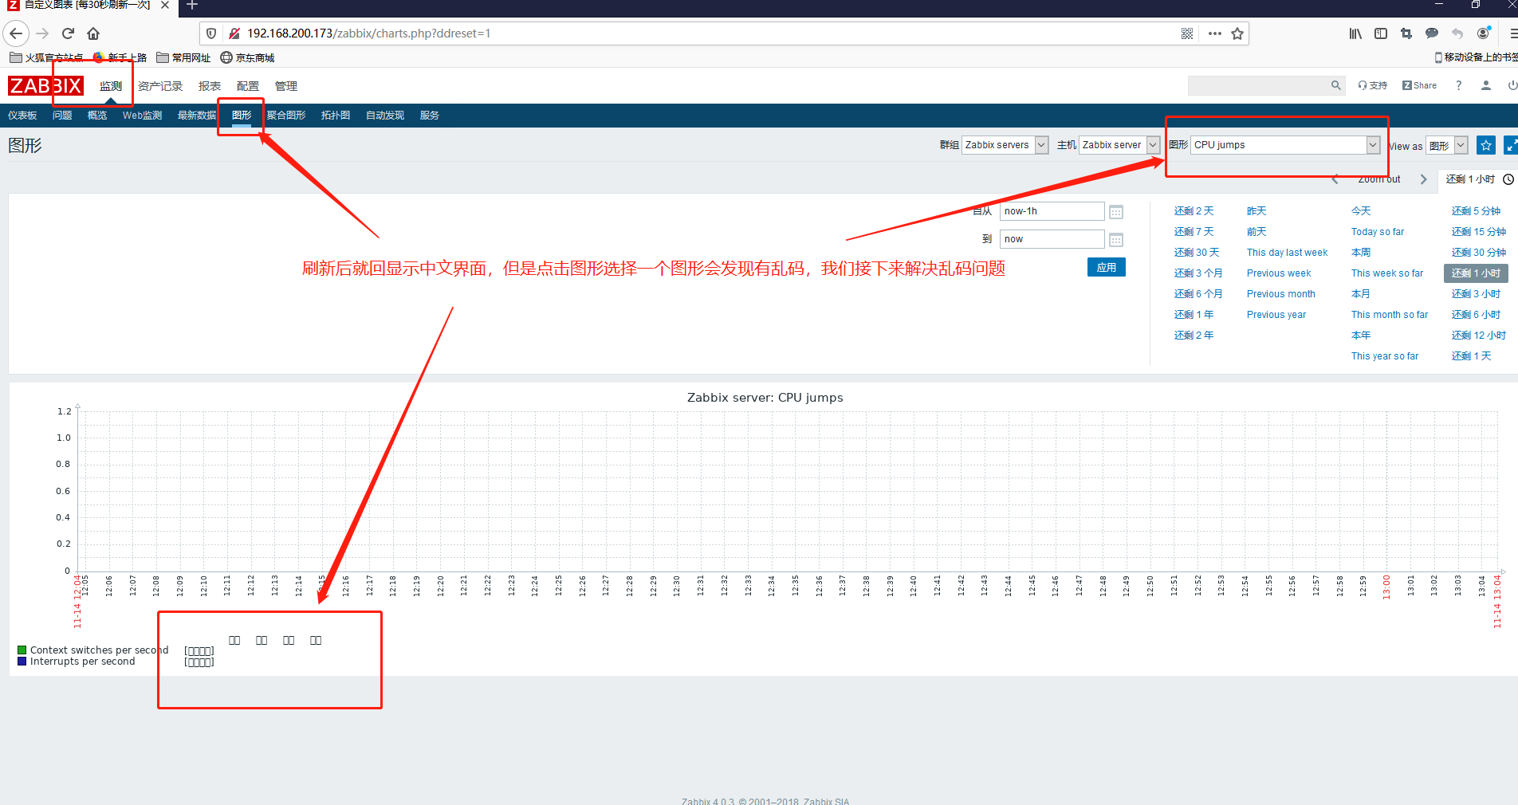Select the Today so far range
The width and height of the screenshot is (1518, 805).
[1378, 232]
